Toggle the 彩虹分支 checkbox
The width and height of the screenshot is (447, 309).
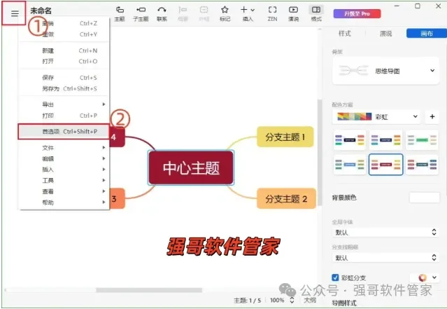335,277
